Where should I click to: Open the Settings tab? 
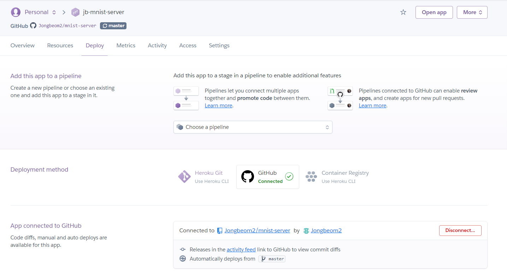[219, 46]
